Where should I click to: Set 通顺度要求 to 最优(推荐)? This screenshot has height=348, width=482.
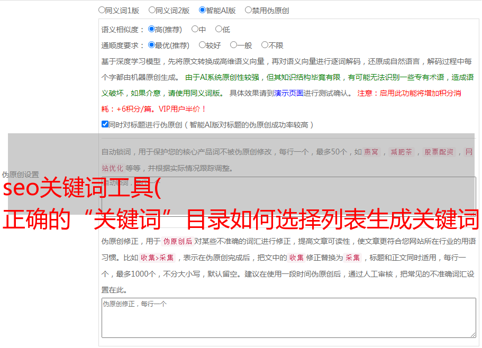click(x=151, y=45)
